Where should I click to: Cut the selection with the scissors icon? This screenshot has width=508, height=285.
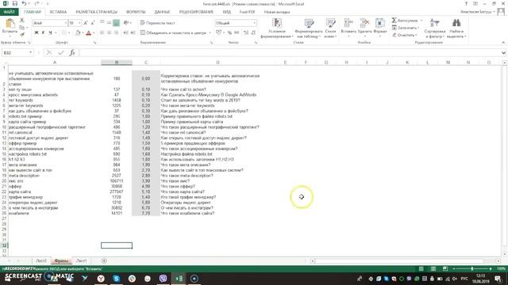click(22, 21)
